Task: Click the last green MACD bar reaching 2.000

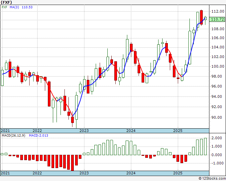Action: [x=205, y=147]
